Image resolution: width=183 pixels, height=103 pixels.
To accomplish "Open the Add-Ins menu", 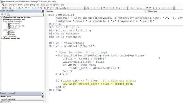I will pyautogui.click(x=49, y=5).
